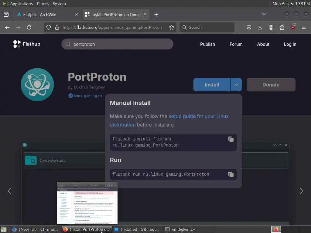Click the browser forward arrow

(x=18, y=27)
